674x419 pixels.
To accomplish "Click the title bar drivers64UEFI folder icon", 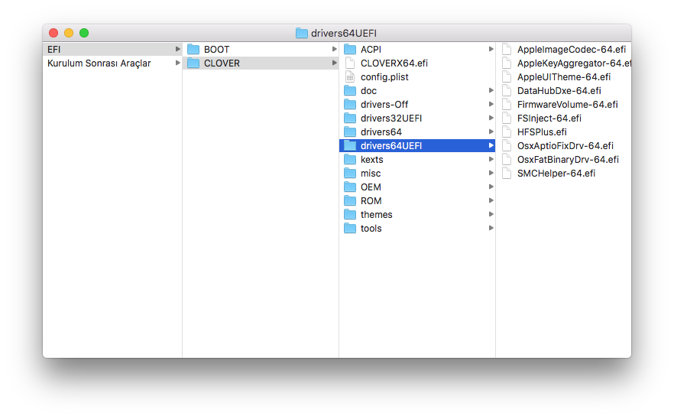I will [x=302, y=33].
